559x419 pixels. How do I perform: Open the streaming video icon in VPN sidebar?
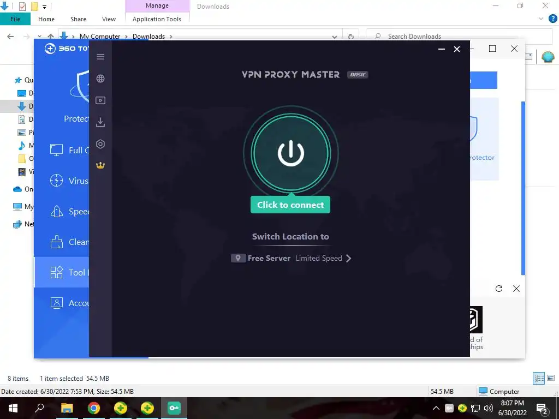tap(100, 100)
